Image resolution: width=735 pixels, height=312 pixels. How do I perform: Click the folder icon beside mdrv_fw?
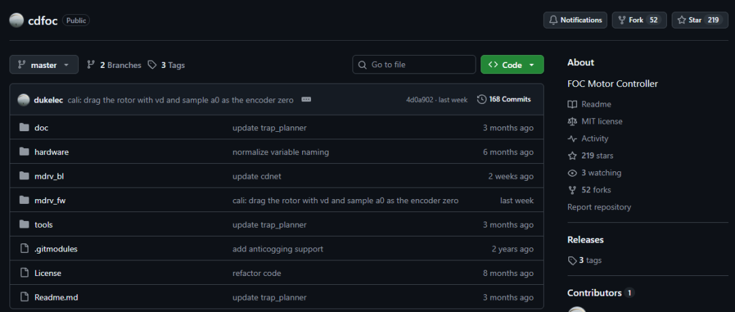pos(24,200)
